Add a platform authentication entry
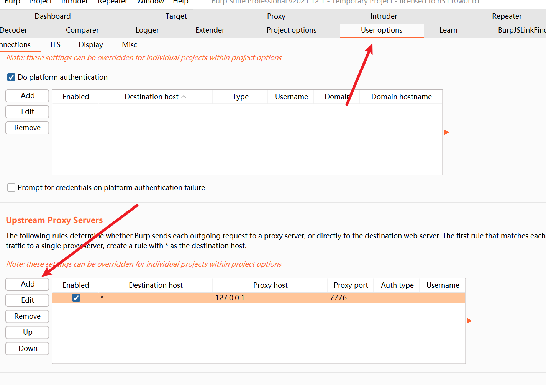Screen dimensions: 546x385 click(x=27, y=96)
